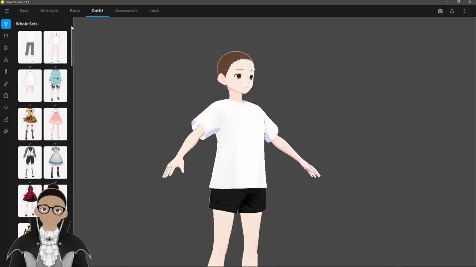Select the Onepiece dress category icon
Screen dimensions: 476x267
[x=6, y=60]
